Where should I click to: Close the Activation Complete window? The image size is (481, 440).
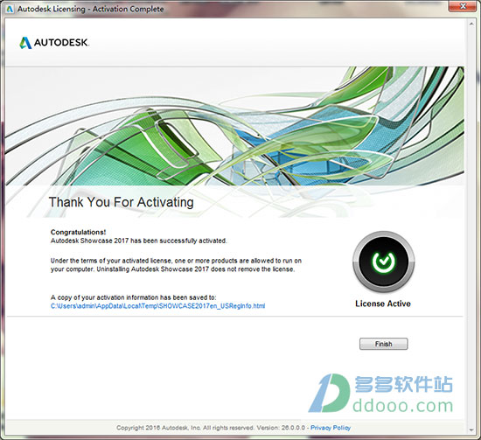464,6
